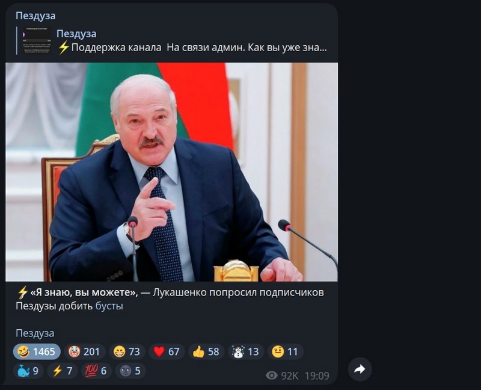The image size is (481, 390).
Task: Select lightning bolt reaction with 7
Action: (63, 371)
